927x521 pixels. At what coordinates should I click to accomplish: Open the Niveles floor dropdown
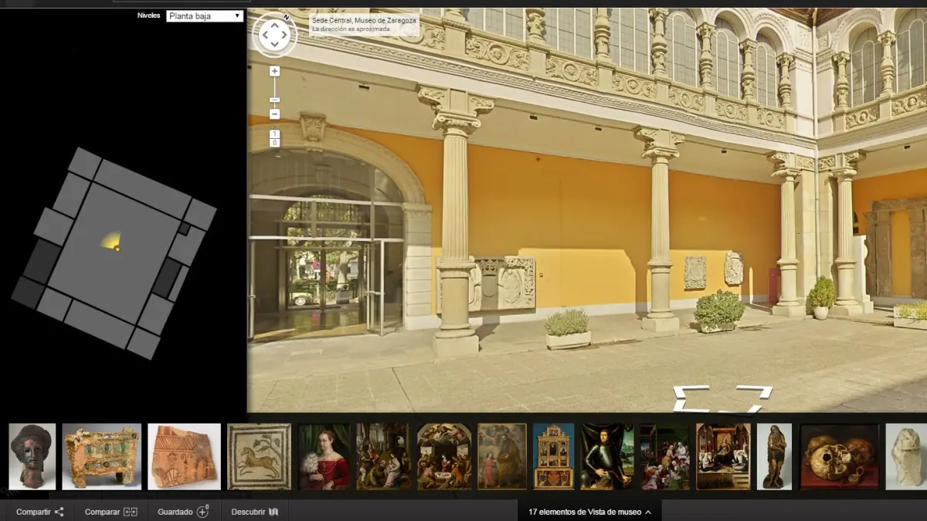[205, 15]
